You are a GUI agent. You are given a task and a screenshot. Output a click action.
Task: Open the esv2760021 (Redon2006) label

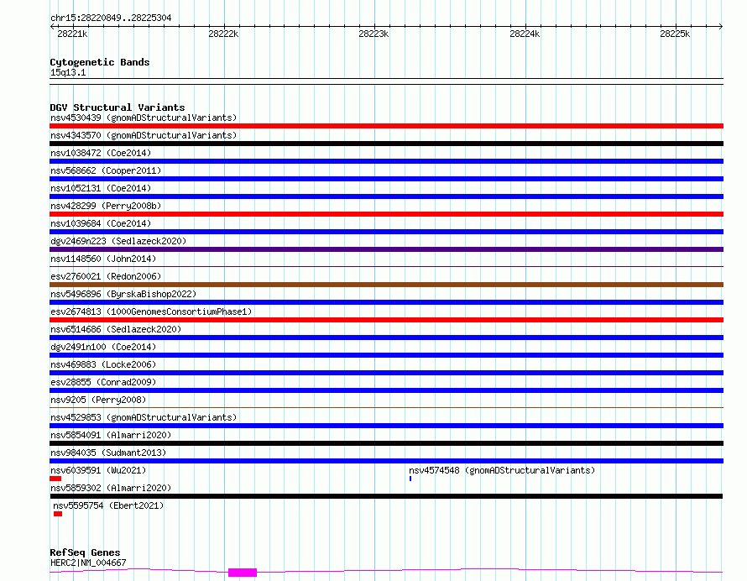(x=106, y=276)
